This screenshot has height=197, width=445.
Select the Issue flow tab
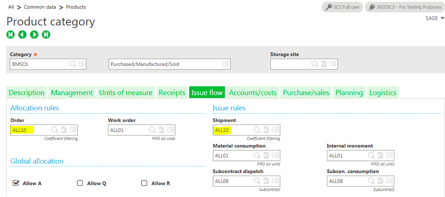207,93
